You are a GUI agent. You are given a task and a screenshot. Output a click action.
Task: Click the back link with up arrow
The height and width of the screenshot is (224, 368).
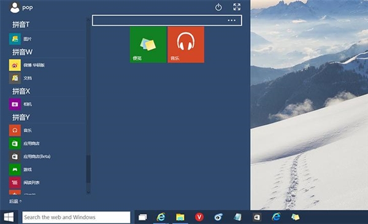coord(15,201)
